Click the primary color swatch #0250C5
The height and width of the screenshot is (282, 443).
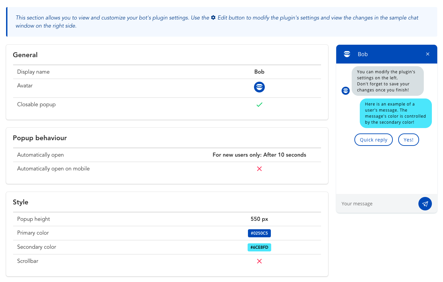(x=259, y=233)
